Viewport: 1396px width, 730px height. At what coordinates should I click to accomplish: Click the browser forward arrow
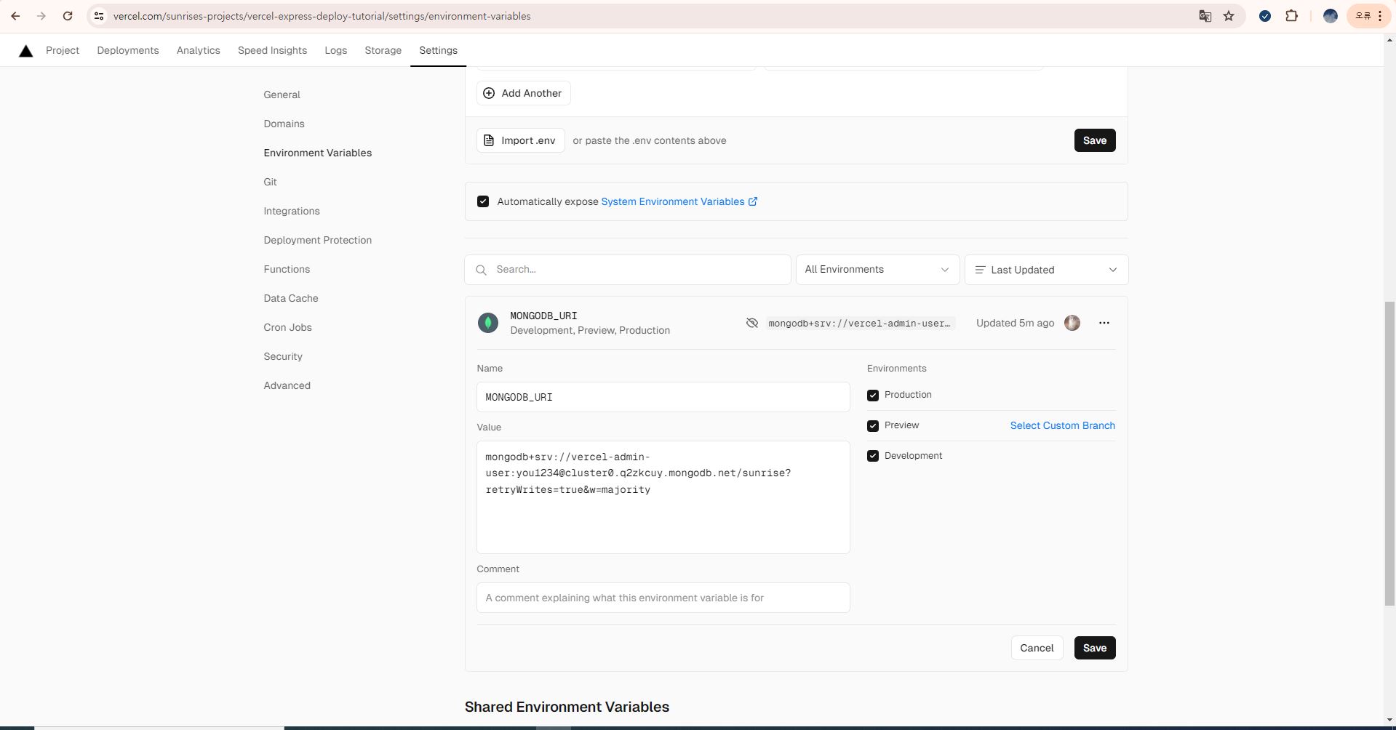[41, 16]
